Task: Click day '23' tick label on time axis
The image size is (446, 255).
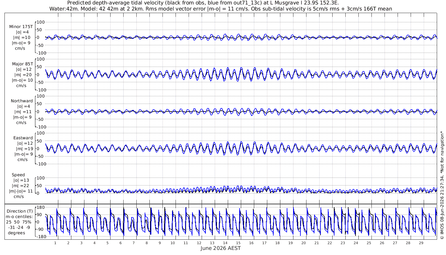Action: 342,243
